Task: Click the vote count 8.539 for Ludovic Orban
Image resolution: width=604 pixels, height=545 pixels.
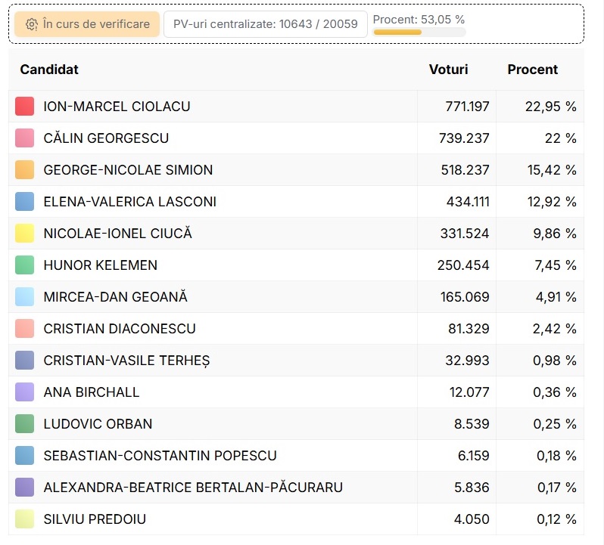Action: (471, 424)
